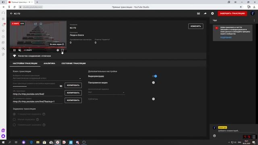The image size is (258, 145).
Task: Reveal the stream key with the eye icon
Action: (x=61, y=86)
